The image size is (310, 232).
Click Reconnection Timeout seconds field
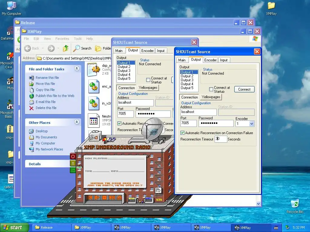point(221,139)
